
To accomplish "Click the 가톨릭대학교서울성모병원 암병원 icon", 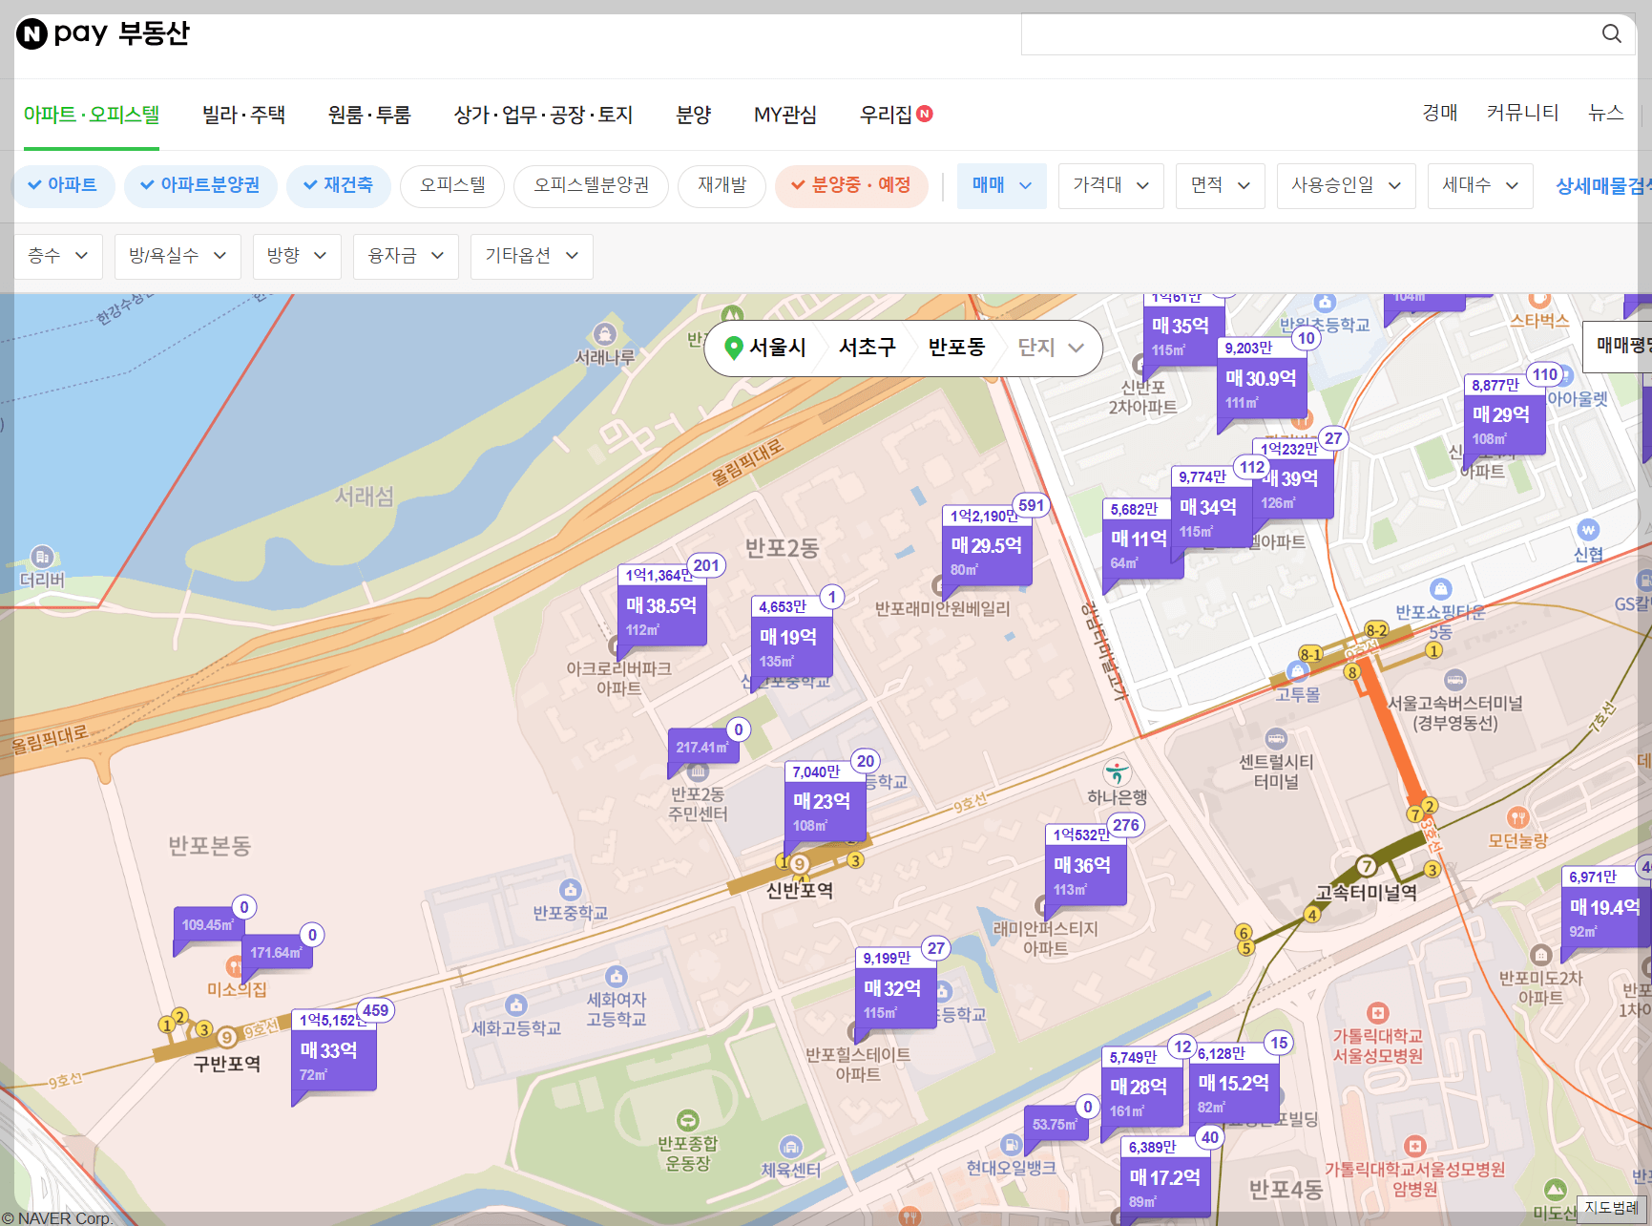I will tap(1415, 1146).
